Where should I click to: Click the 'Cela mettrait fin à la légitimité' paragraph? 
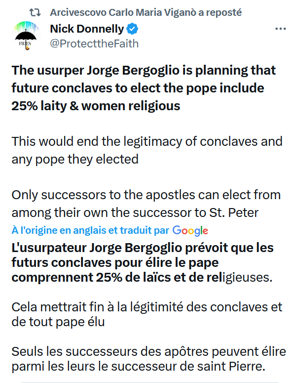pyautogui.click(x=147, y=314)
